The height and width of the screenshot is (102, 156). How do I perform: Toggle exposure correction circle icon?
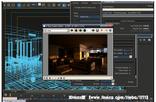coord(61,78)
